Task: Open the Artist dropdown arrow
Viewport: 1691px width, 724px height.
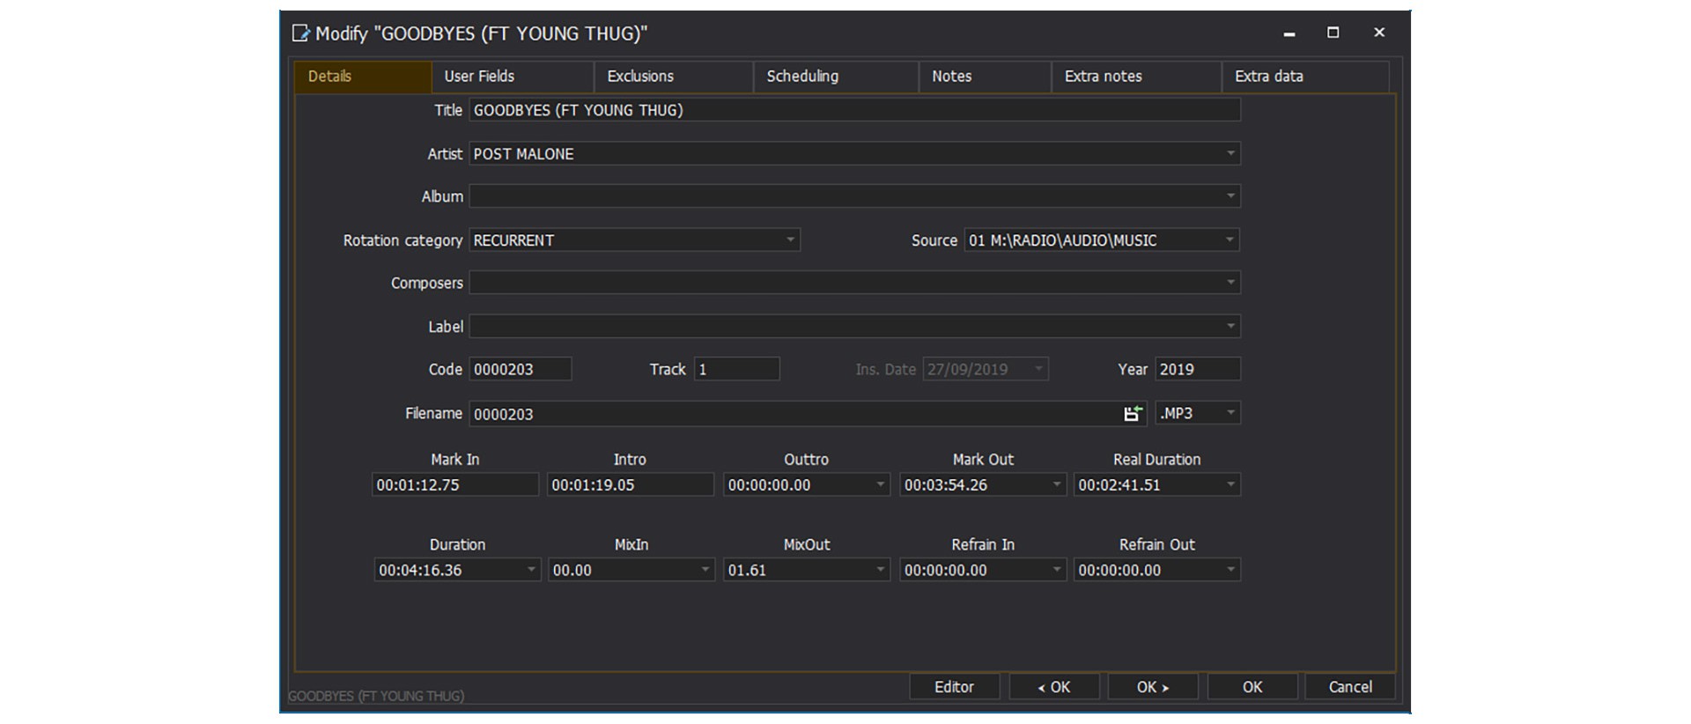Action: [x=1230, y=153]
